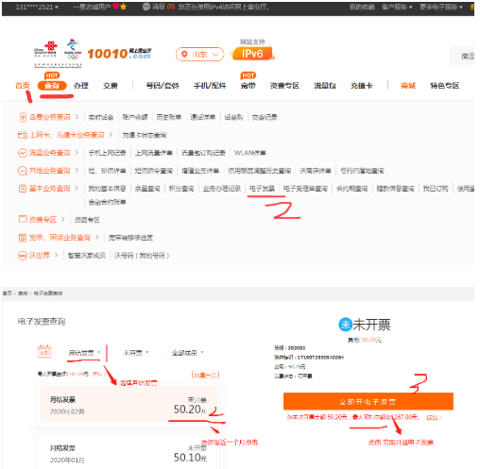Click the 10010.com site logo
This screenshot has height=469, width=480.
[119, 54]
